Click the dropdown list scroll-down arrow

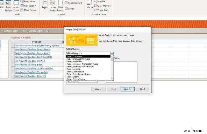pyautogui.click(x=112, y=79)
